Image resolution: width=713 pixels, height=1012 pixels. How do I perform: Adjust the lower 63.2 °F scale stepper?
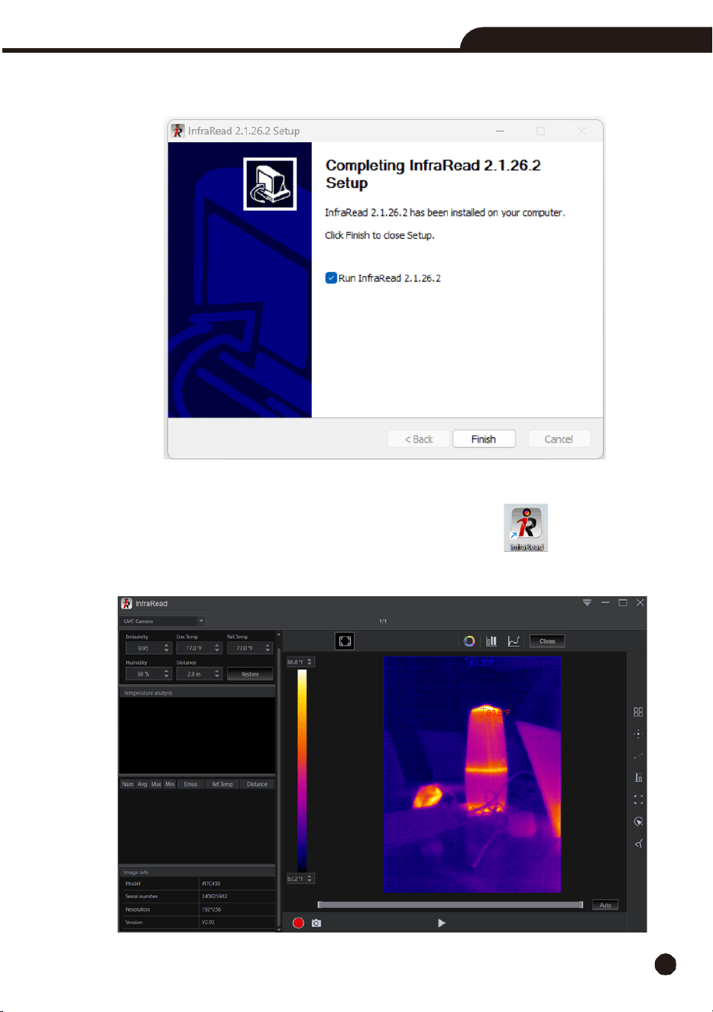coord(310,879)
